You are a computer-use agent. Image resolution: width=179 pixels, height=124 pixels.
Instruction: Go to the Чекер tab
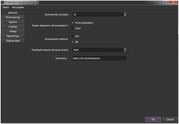click(13, 31)
